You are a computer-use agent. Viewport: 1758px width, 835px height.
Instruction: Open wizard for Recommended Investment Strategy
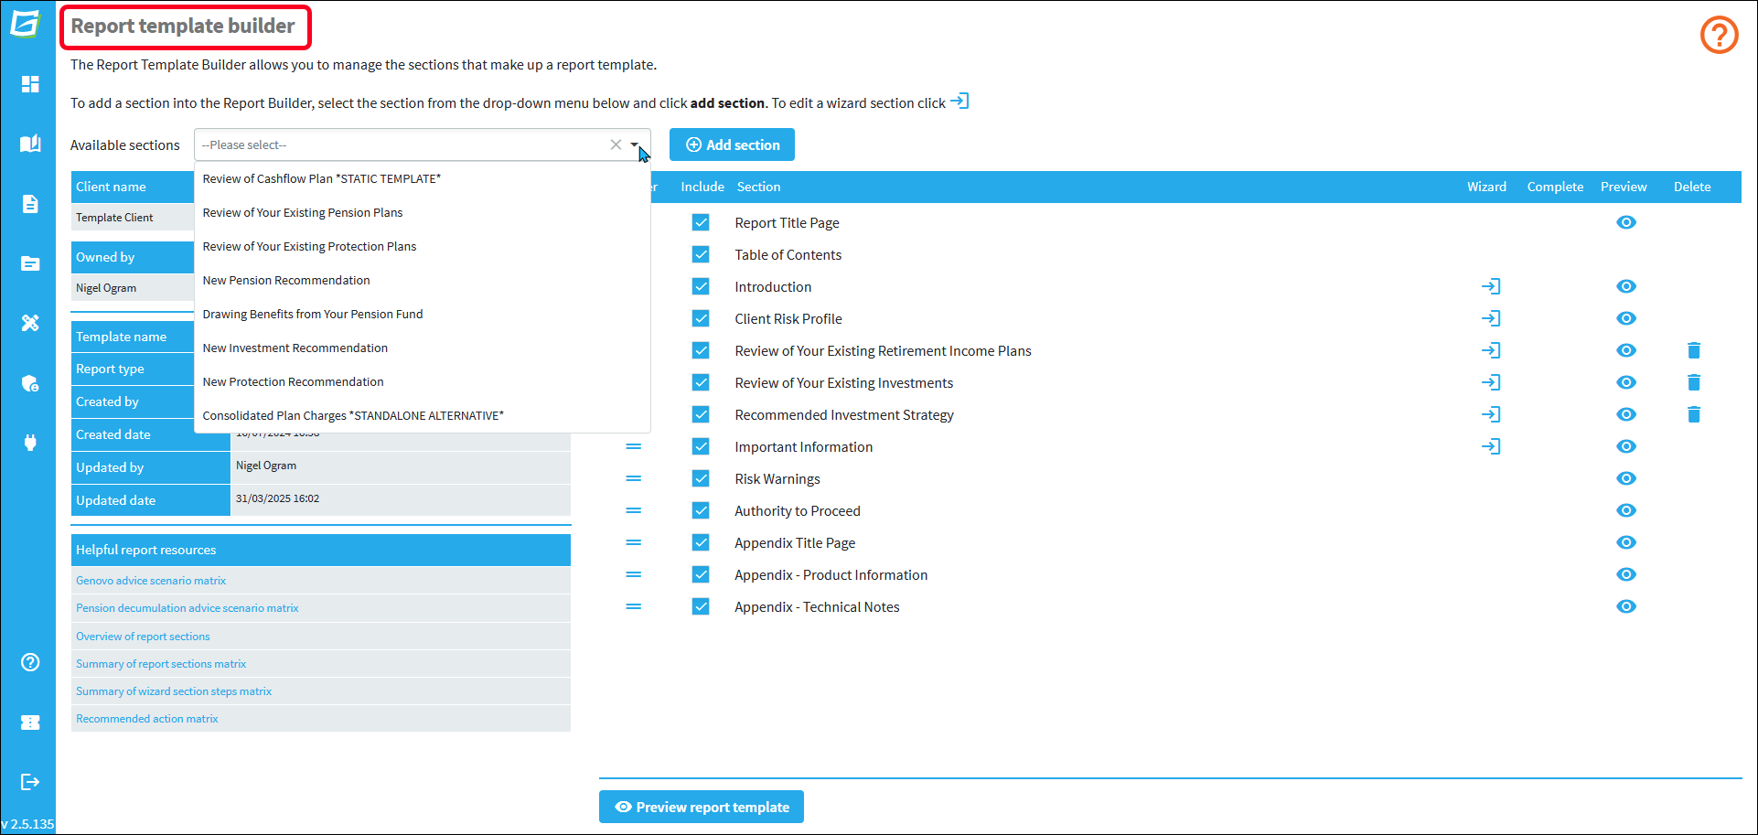coord(1491,414)
